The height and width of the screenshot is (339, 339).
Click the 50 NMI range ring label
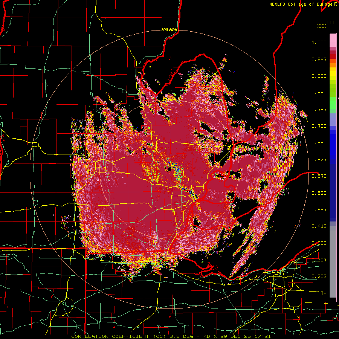tap(169, 100)
